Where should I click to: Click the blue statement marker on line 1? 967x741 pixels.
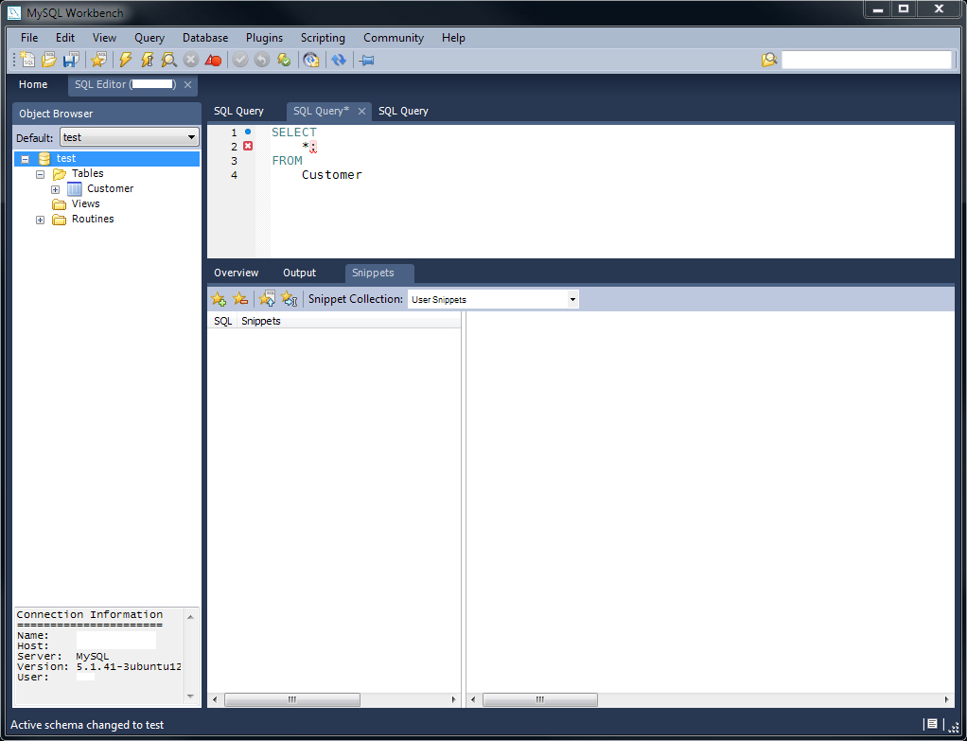pyautogui.click(x=248, y=132)
